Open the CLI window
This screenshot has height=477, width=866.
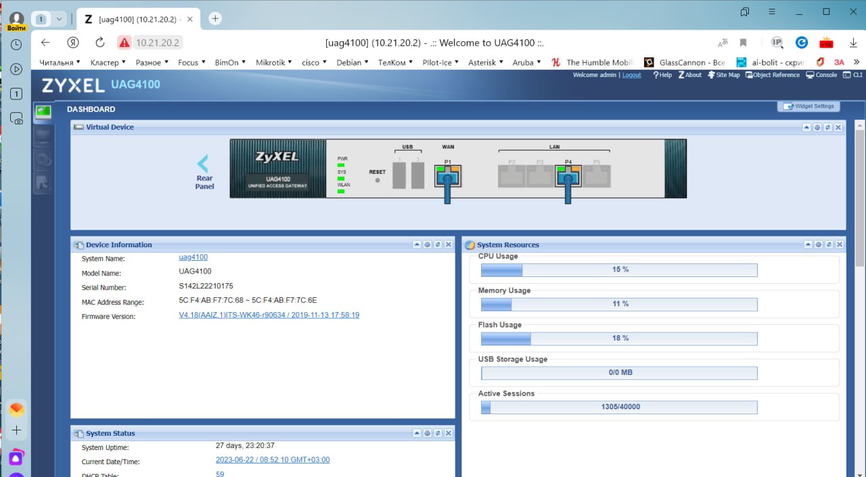click(x=853, y=75)
